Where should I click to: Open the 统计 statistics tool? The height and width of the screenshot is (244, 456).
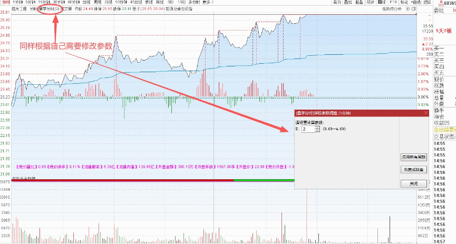click(371, 2)
